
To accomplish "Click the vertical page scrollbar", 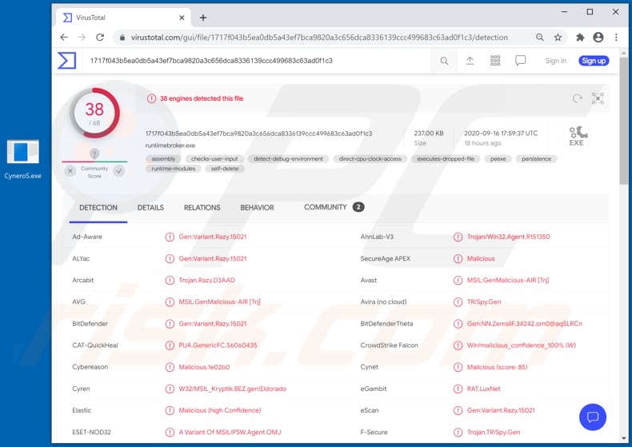I will (x=623, y=121).
